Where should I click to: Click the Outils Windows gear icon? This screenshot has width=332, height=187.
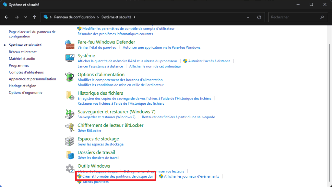pos(70,169)
